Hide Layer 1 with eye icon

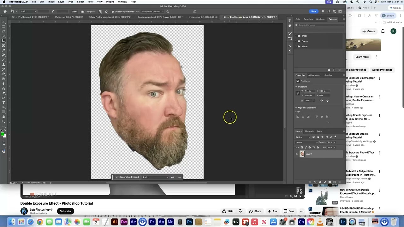[x=297, y=154]
